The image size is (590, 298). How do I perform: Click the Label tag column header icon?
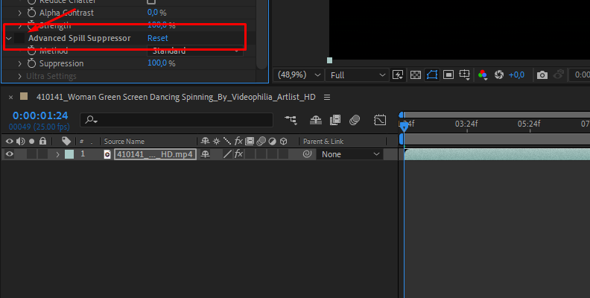(66, 141)
